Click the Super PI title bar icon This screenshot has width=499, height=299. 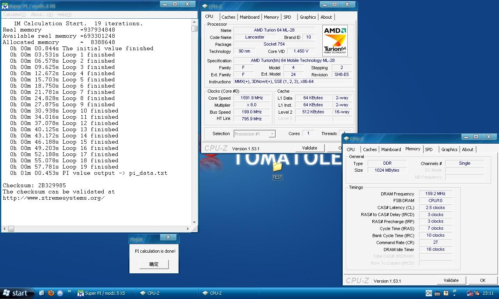[x=5, y=5]
